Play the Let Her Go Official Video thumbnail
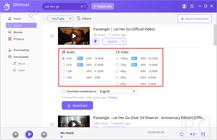Screen dimensions: 217x140 click(x=74, y=36)
